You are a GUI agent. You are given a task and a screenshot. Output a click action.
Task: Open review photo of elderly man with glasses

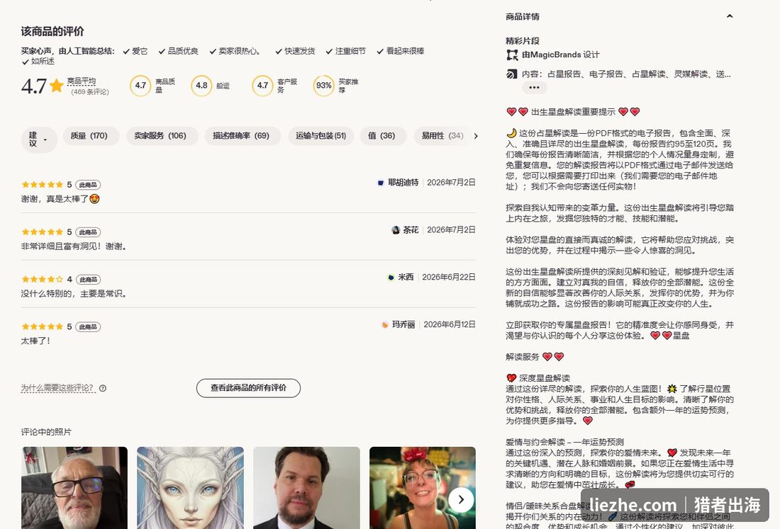pos(74,488)
